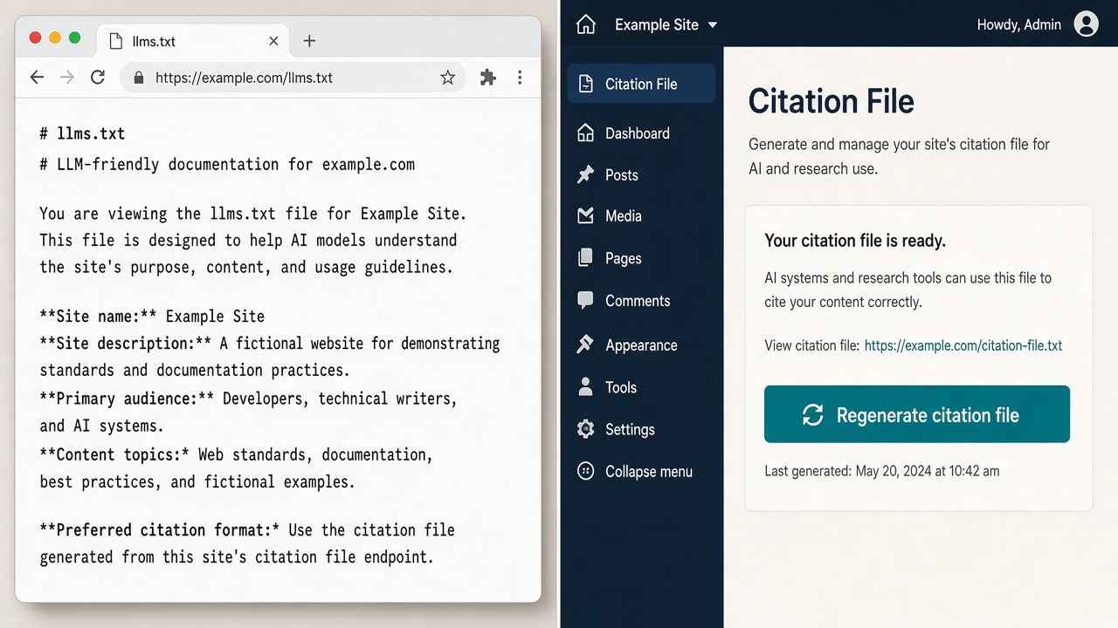Click the Tools person icon
The width and height of the screenshot is (1118, 628).
point(585,386)
